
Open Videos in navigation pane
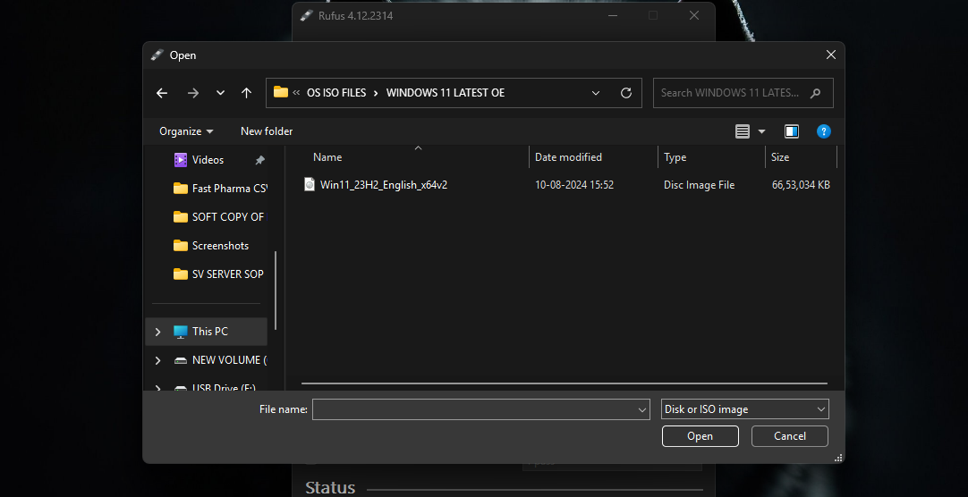click(x=208, y=160)
